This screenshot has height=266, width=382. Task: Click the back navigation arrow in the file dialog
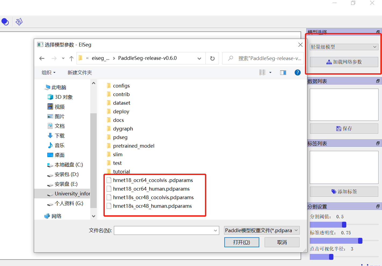(42, 58)
